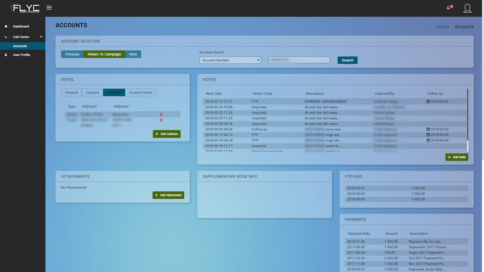Screen dimensions: 484x272
Task: Click the Captured By column header
Action: pos(385,94)
